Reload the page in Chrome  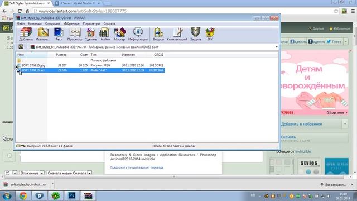click(x=20, y=11)
